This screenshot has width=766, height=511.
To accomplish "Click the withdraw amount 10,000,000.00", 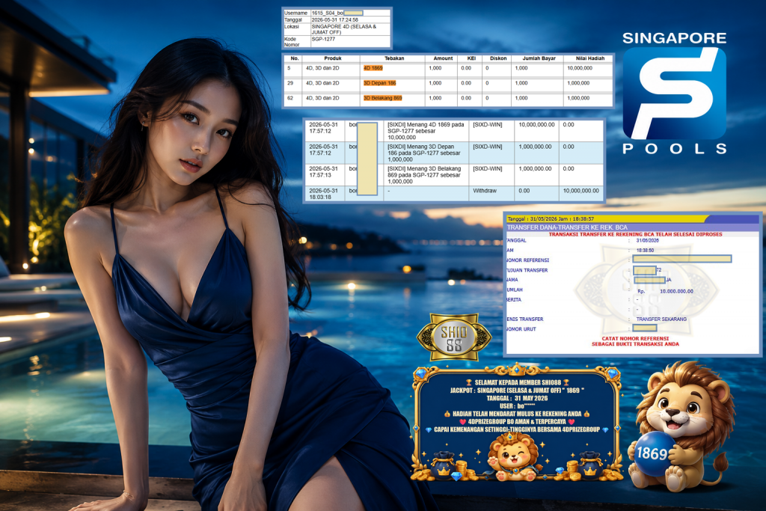I will (580, 191).
